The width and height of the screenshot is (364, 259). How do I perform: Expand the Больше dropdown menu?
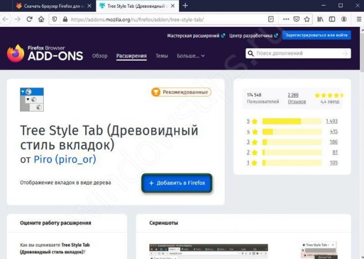(x=190, y=56)
